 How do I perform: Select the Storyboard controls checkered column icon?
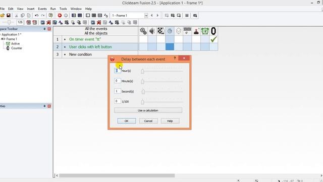[x=161, y=31]
